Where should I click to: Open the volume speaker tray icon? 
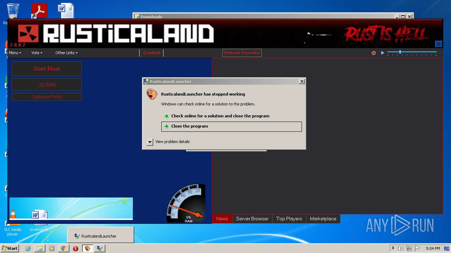tap(401, 248)
